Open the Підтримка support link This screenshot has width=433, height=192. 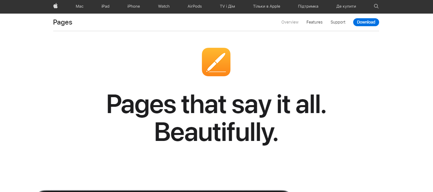pyautogui.click(x=308, y=6)
